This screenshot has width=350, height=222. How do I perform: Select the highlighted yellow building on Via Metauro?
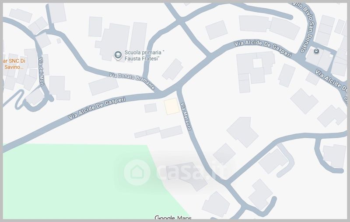coord(171,106)
